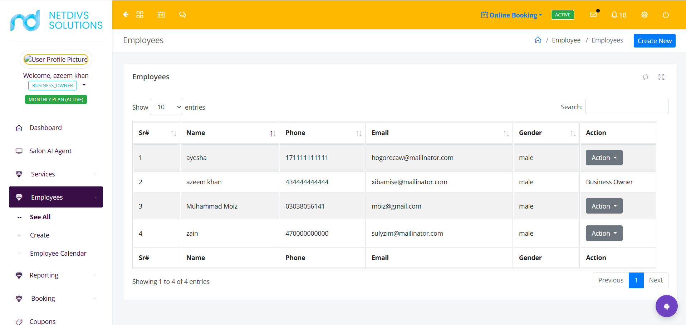Click the Netdivs Solutions logo
The height and width of the screenshot is (325, 686).
click(57, 20)
